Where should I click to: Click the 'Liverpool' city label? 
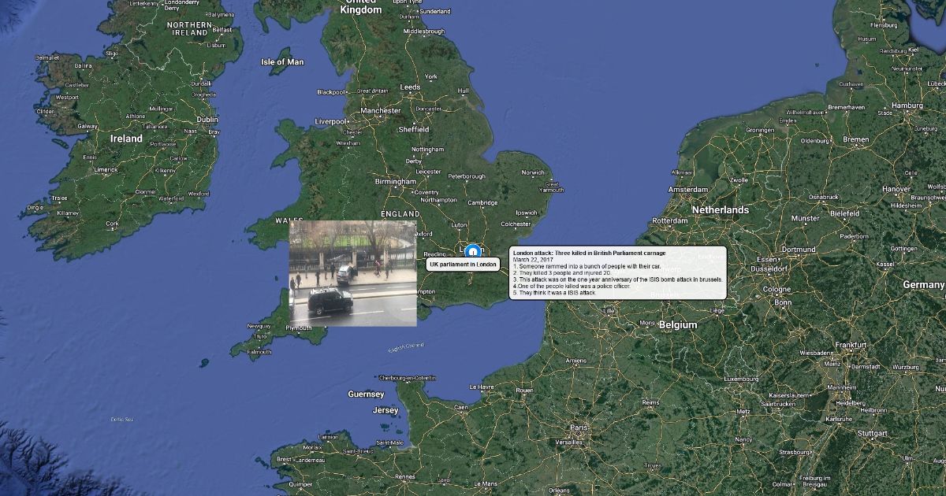[x=330, y=122]
